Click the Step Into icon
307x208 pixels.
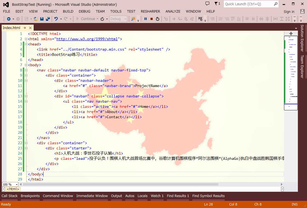coord(180,19)
